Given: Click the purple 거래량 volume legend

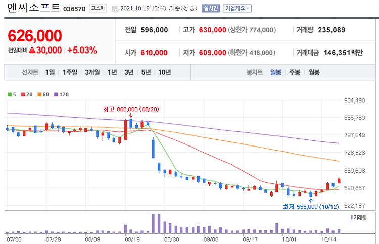Looking at the screenshot, I should pos(359,218).
